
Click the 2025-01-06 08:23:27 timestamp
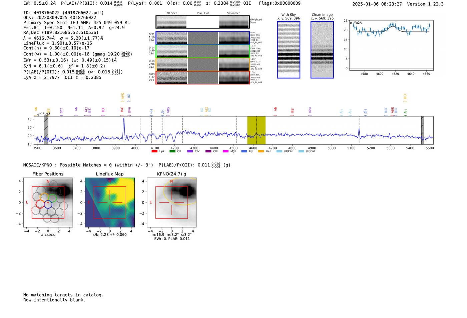377,4
